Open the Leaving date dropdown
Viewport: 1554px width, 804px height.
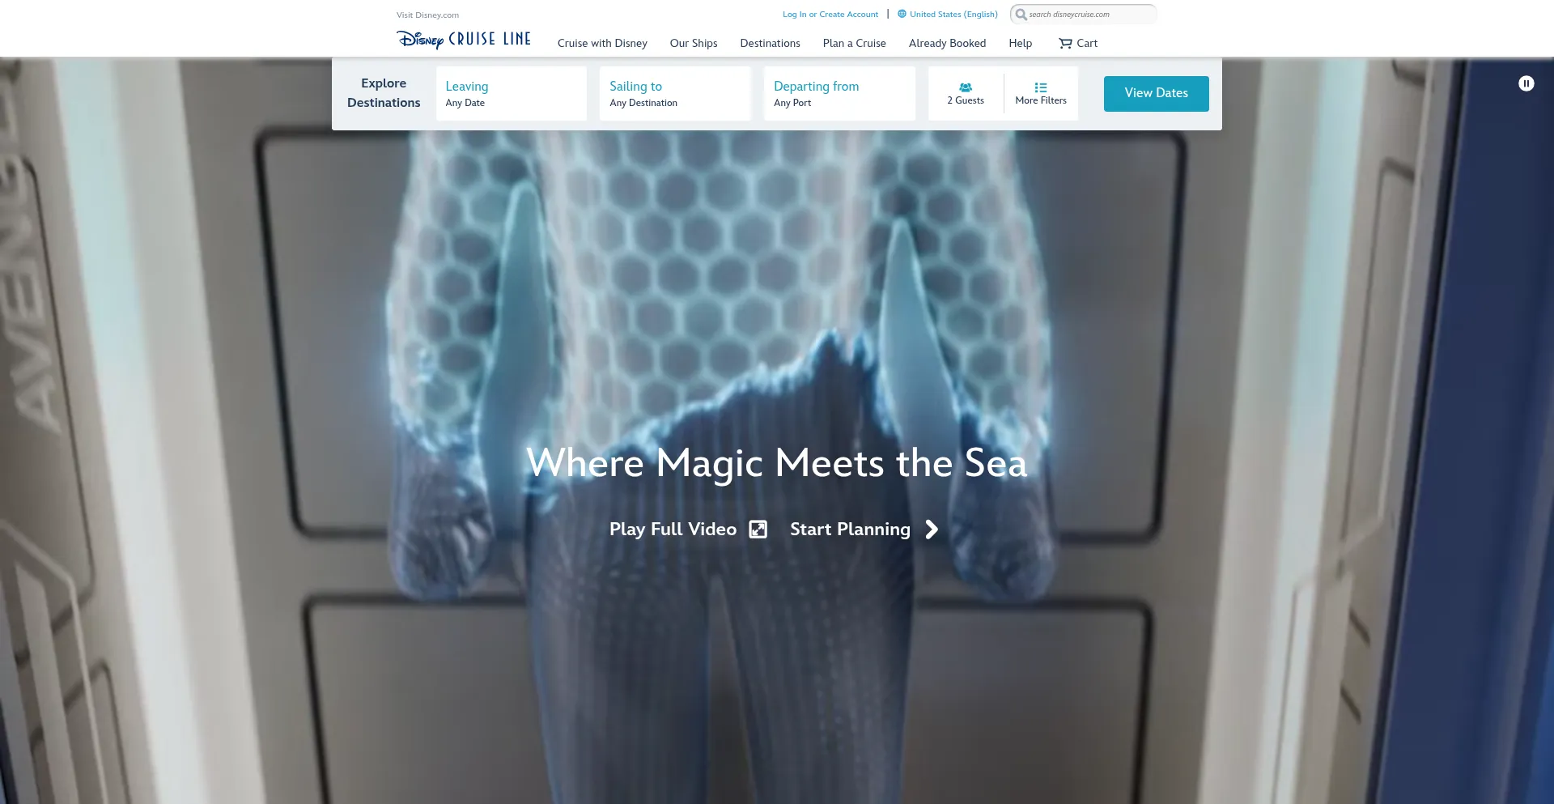(x=512, y=94)
